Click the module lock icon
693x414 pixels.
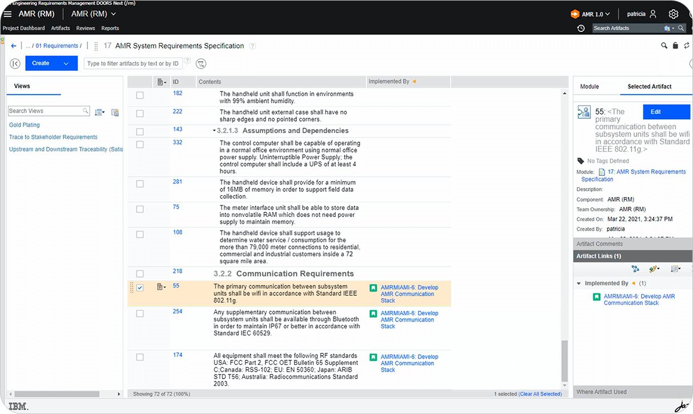(675, 46)
